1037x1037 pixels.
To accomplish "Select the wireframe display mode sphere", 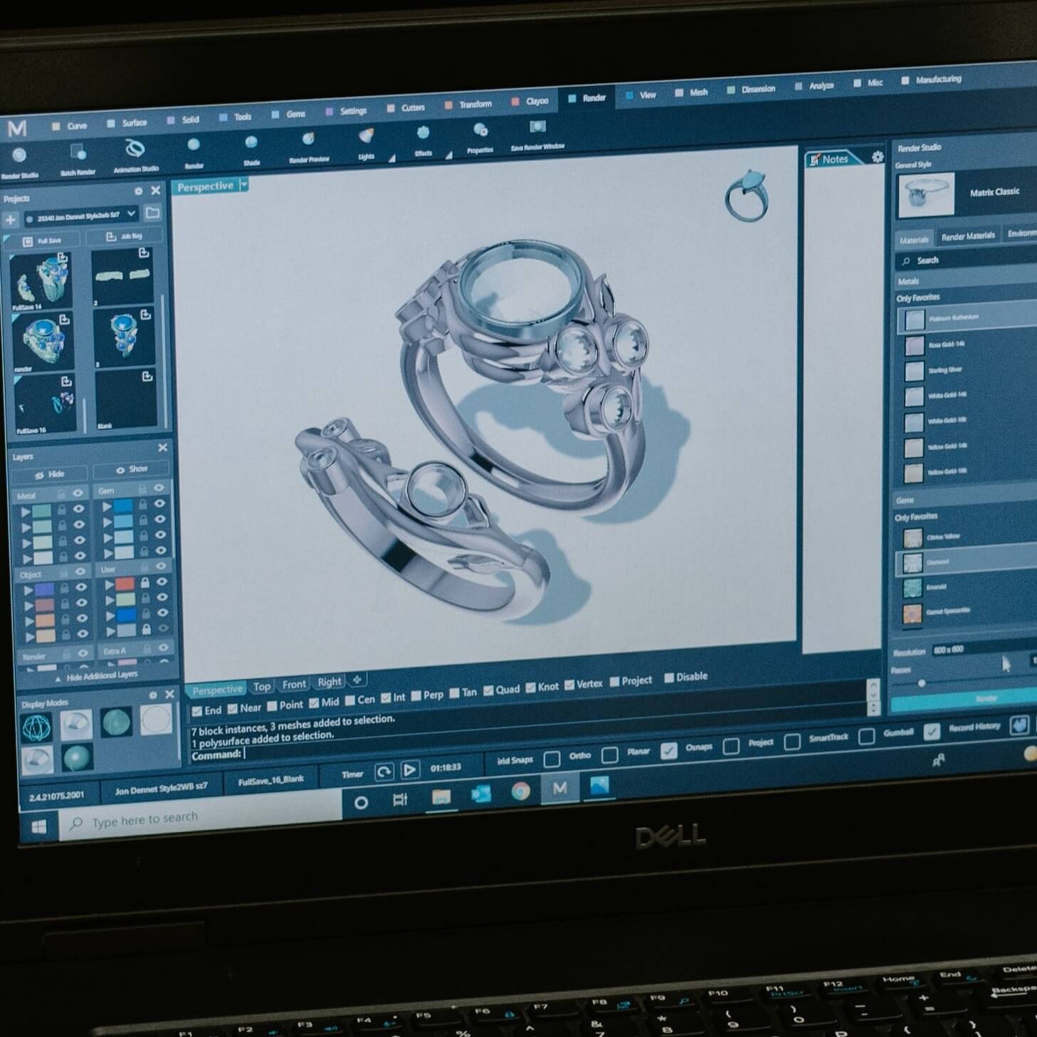I will pyautogui.click(x=37, y=727).
